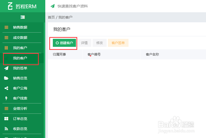The image size is (206, 138).
Task: Click the 修改 button
Action: [99, 43]
